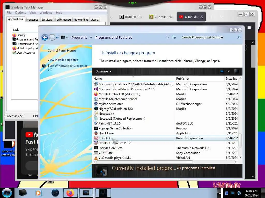Click the help icon in Programs toolbar

236,71
